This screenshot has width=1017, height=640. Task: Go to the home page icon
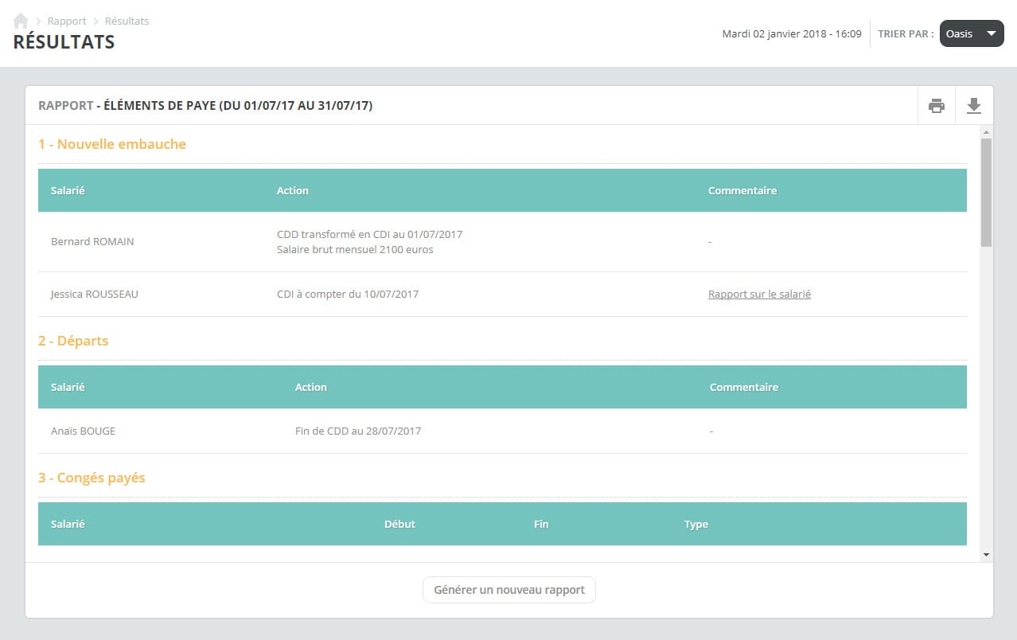click(21, 21)
